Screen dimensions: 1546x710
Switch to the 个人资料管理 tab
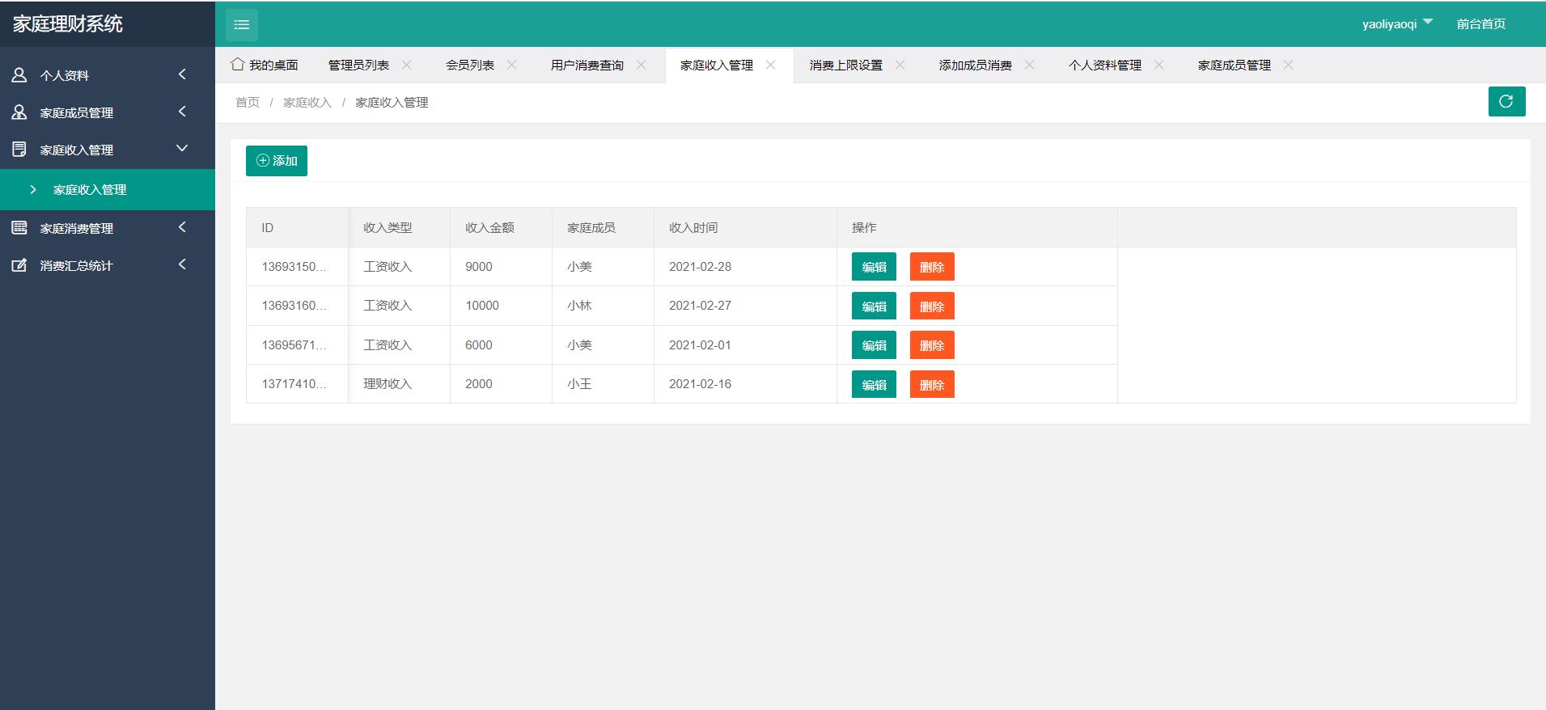(1105, 65)
